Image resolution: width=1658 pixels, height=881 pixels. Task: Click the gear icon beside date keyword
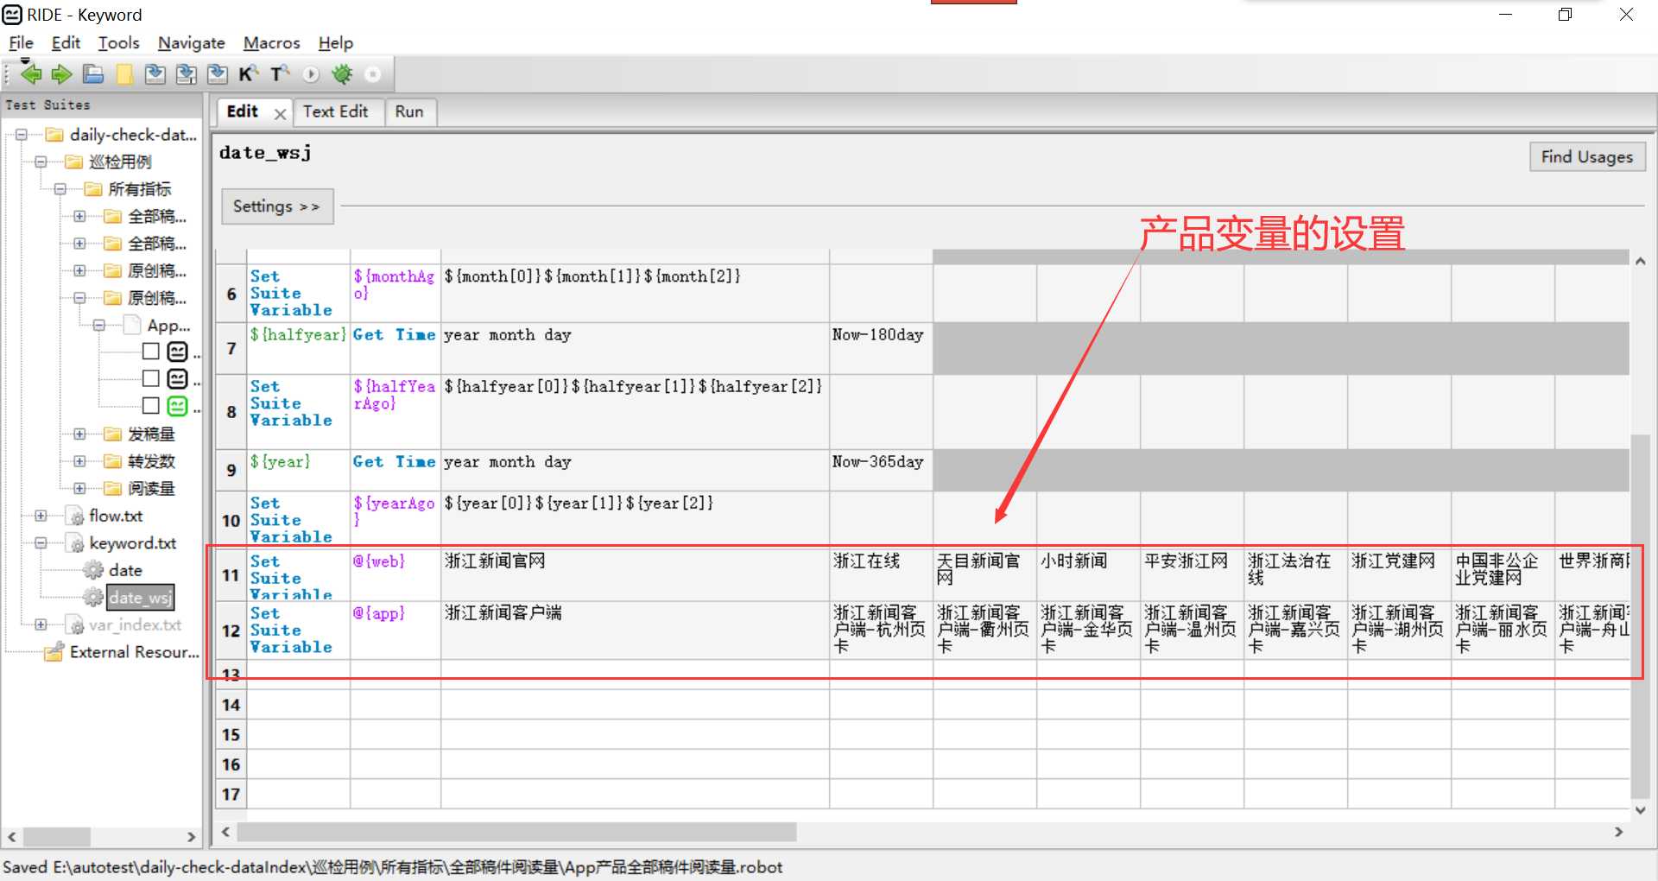point(93,570)
